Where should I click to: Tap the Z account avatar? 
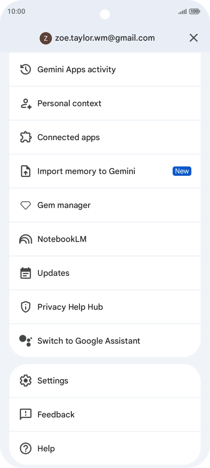[46, 38]
